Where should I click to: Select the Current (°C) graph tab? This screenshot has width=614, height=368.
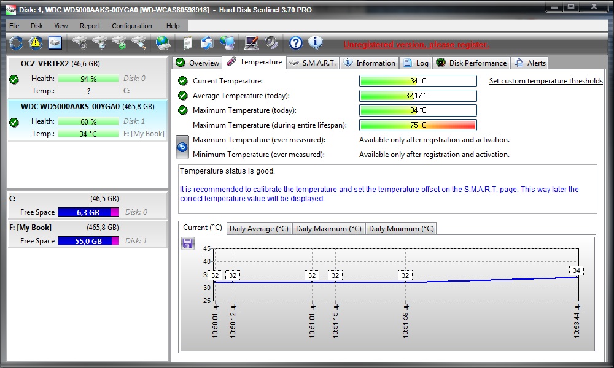pos(203,228)
